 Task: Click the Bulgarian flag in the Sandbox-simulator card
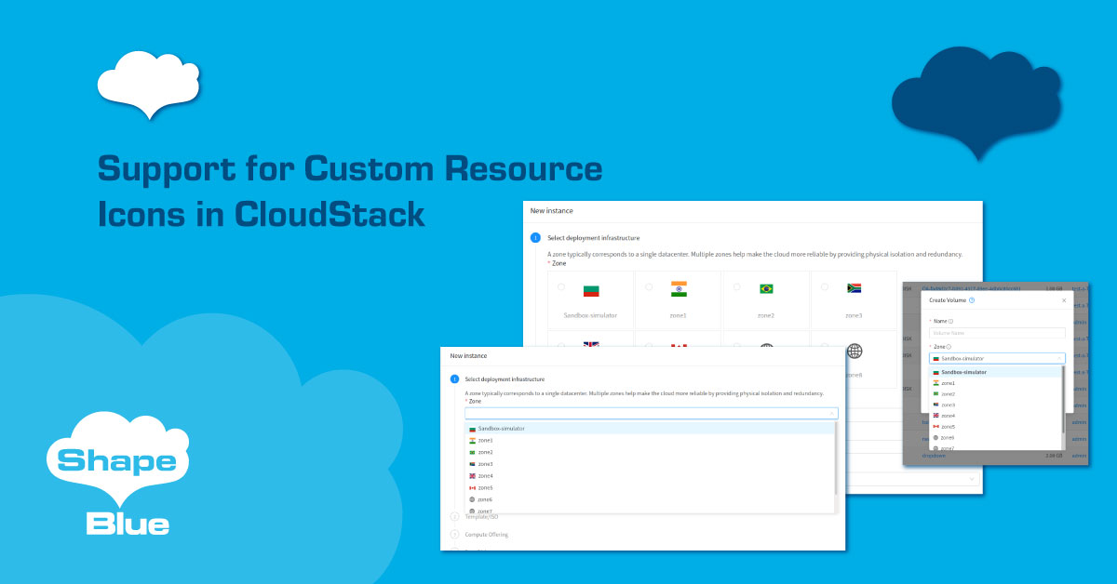591,291
